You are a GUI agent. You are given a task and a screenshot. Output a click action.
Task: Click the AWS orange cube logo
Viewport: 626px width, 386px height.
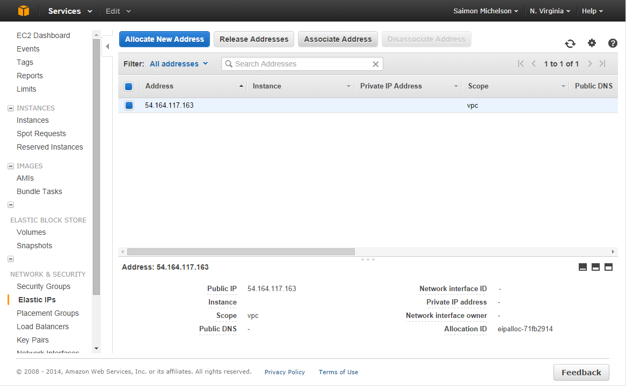[x=24, y=11]
